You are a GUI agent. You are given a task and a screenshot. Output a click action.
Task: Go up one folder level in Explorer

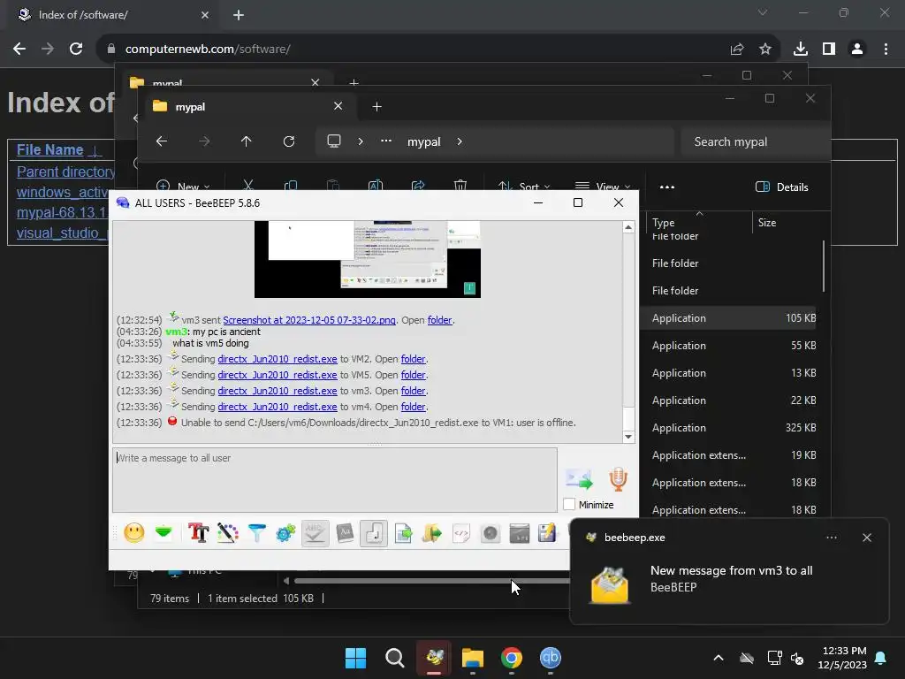pyautogui.click(x=247, y=141)
